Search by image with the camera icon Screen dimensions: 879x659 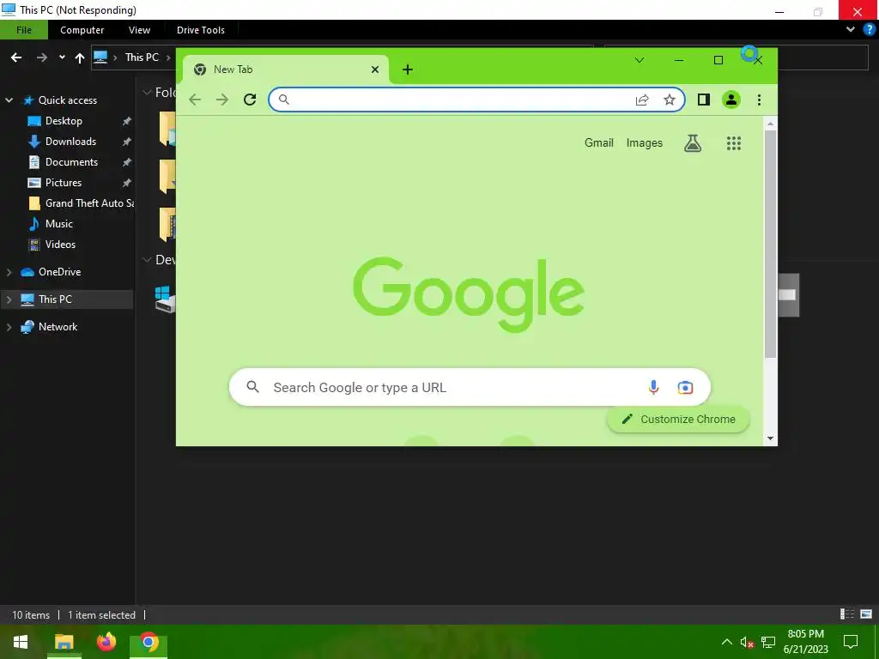685,387
